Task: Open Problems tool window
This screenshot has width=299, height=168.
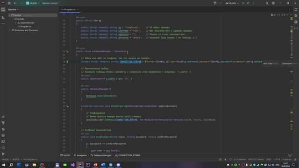Action: pyautogui.click(x=3, y=148)
